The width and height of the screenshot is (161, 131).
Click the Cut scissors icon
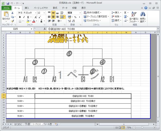[12, 13]
